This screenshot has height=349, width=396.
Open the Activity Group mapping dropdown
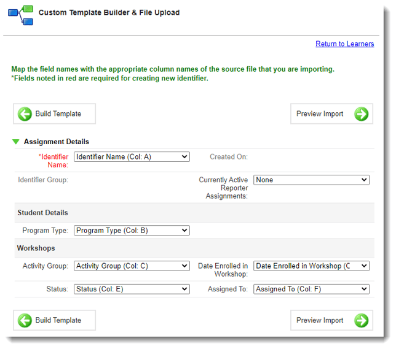coord(132,266)
